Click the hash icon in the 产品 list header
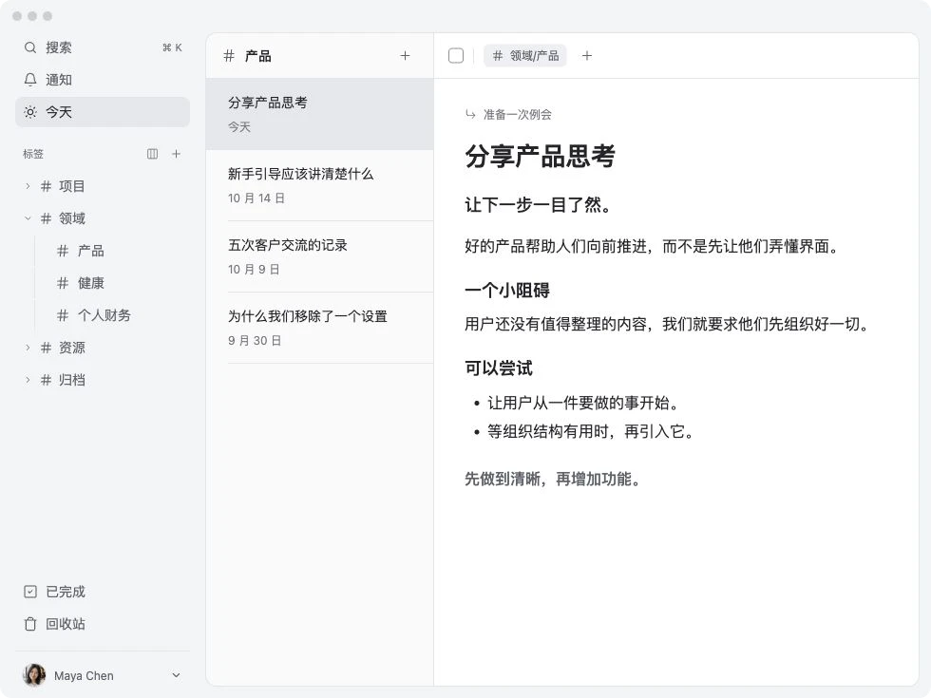 click(229, 56)
